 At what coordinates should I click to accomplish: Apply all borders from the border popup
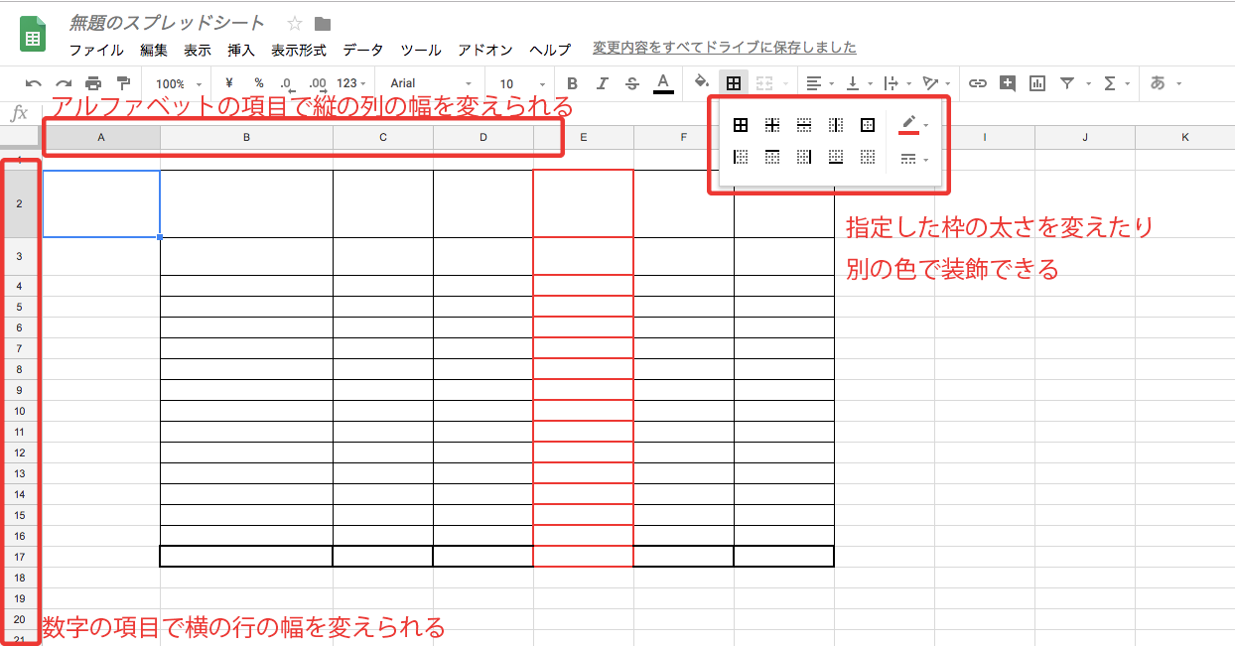pos(741,125)
